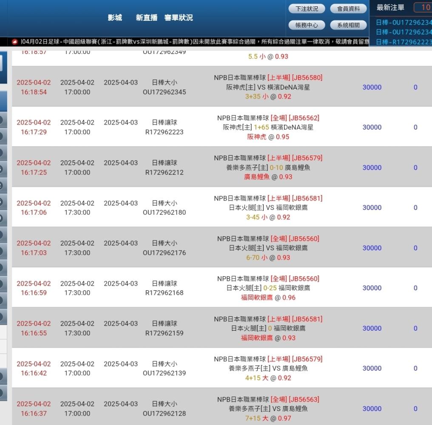Select order number R172962212
This screenshot has height=425, width=432.
point(164,173)
